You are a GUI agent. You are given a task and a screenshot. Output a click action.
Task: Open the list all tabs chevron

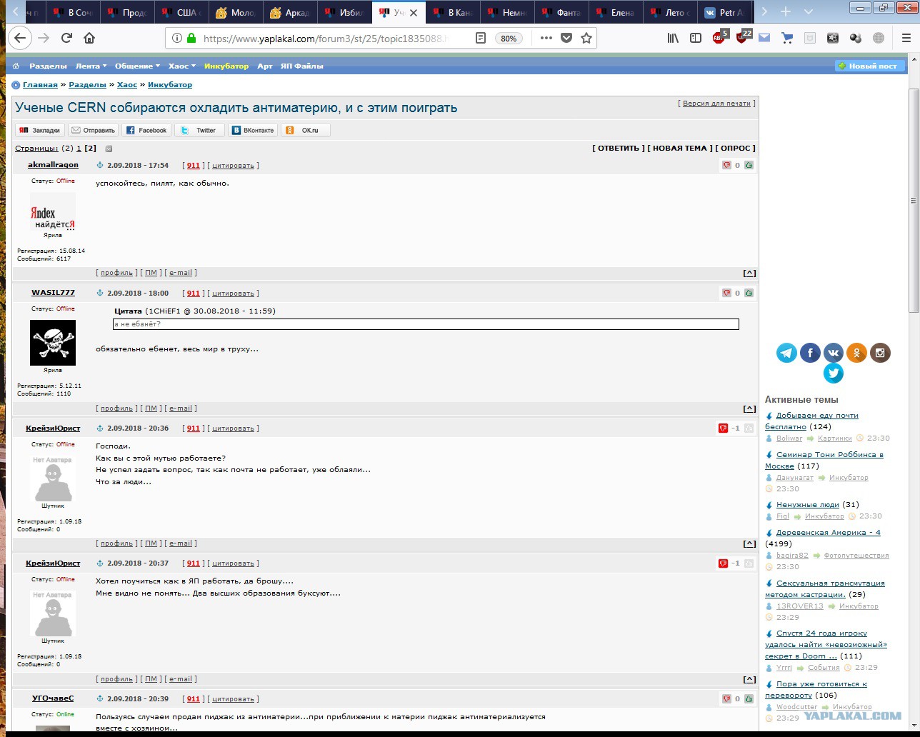[808, 11]
